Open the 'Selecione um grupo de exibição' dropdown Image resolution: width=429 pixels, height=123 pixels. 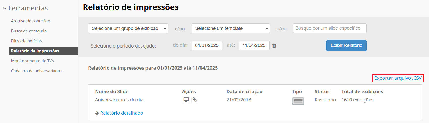tap(128, 28)
